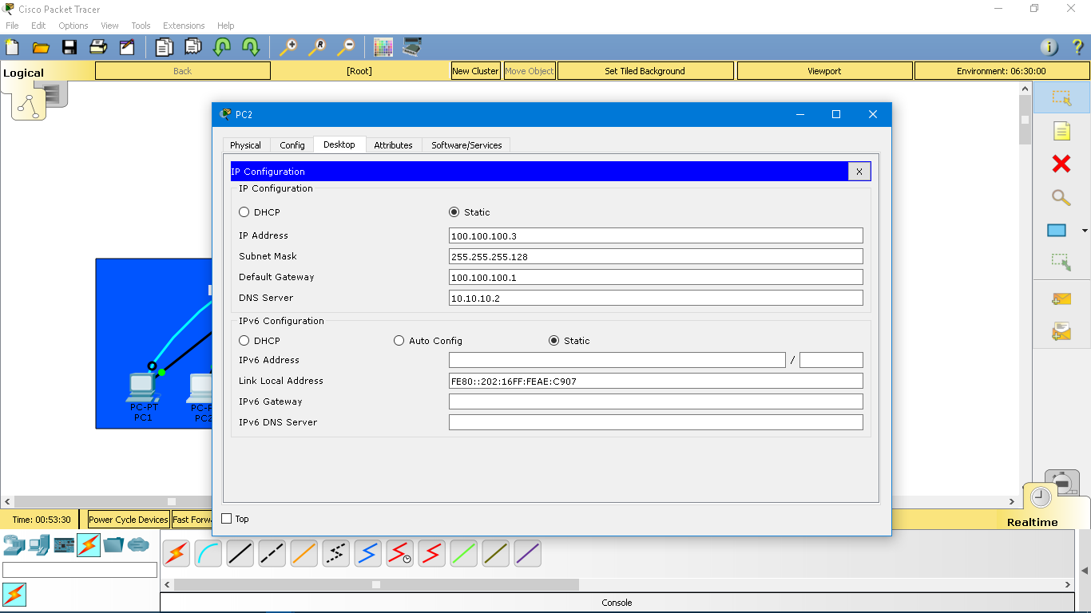Select the End Devices category icon
This screenshot has height=613, width=1091.
click(39, 545)
